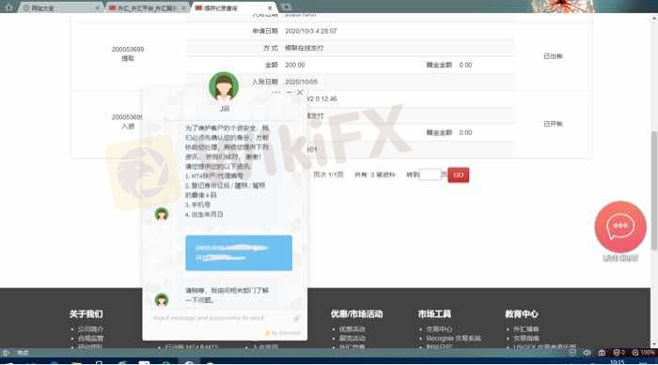The height and width of the screenshot is (365, 658).
Task: Close the active third browser tab
Action: tap(270, 8)
